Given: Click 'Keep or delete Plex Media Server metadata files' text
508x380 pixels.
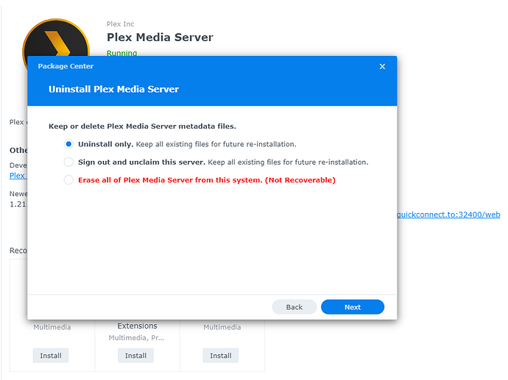Looking at the screenshot, I should click(x=142, y=126).
